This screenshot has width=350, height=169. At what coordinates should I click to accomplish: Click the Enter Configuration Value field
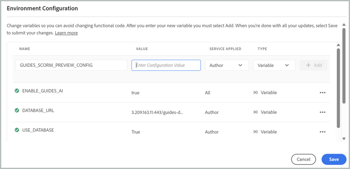pos(166,65)
